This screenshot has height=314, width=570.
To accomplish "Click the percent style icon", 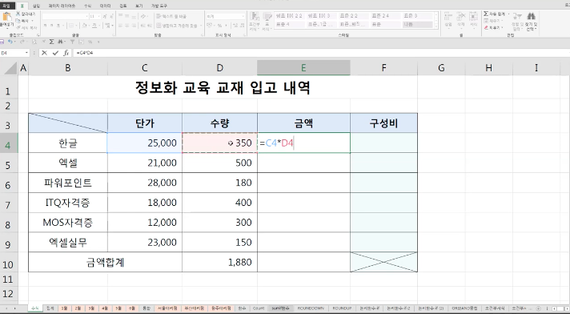I will (x=219, y=26).
